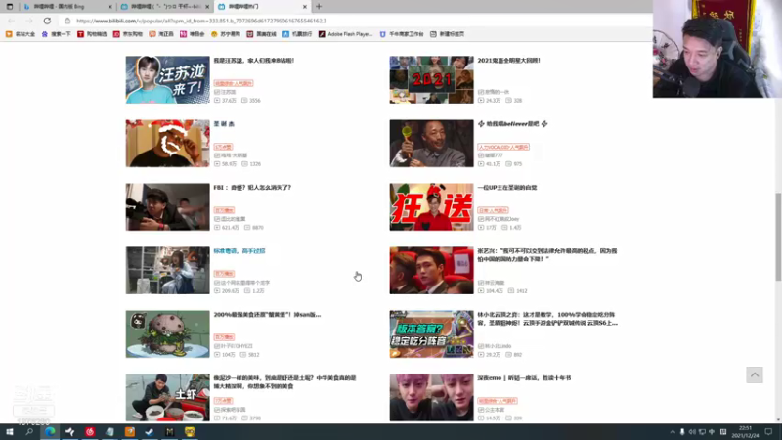Show hidden system tray icons
Viewport: 782px width, 440px height.
[673, 432]
